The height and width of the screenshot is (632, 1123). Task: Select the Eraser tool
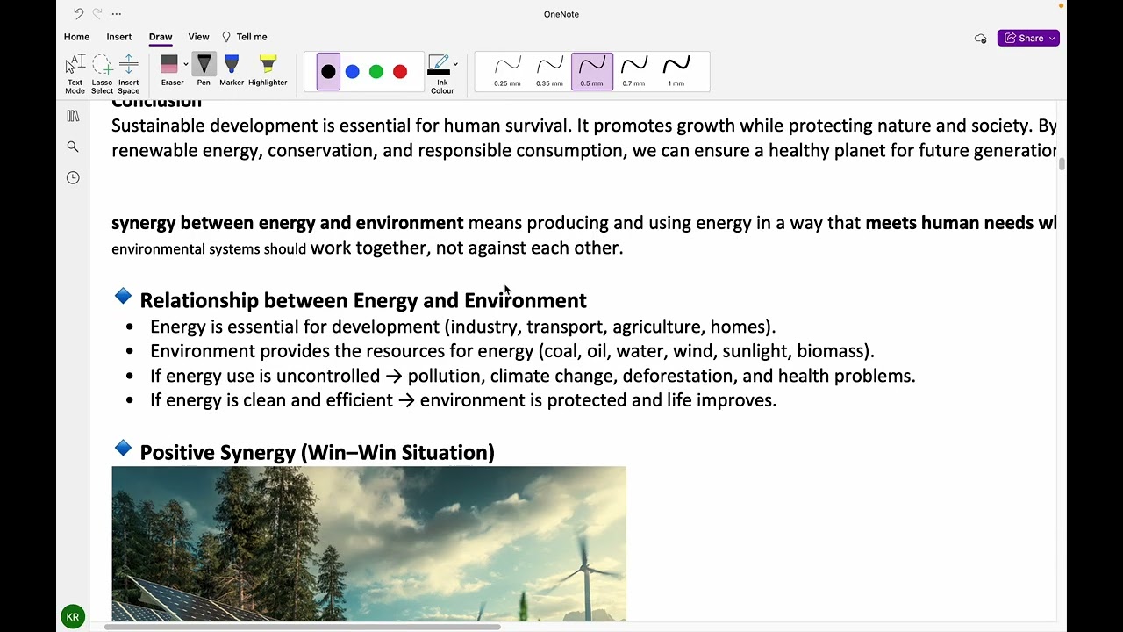(x=170, y=70)
